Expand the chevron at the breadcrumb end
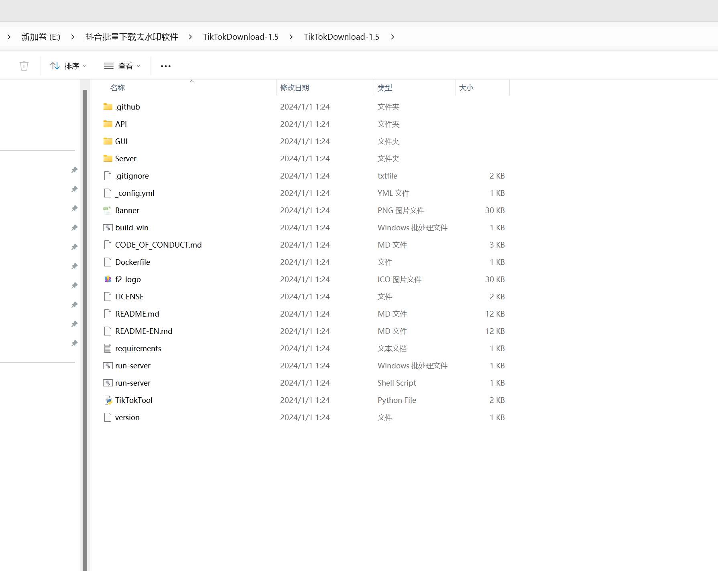This screenshot has width=718, height=571. (x=393, y=37)
